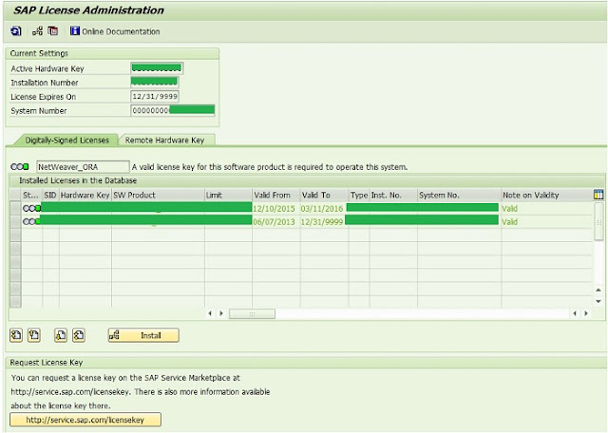Switch to the Digitally-Signed Licenses tab
The height and width of the screenshot is (433, 608).
click(x=66, y=141)
